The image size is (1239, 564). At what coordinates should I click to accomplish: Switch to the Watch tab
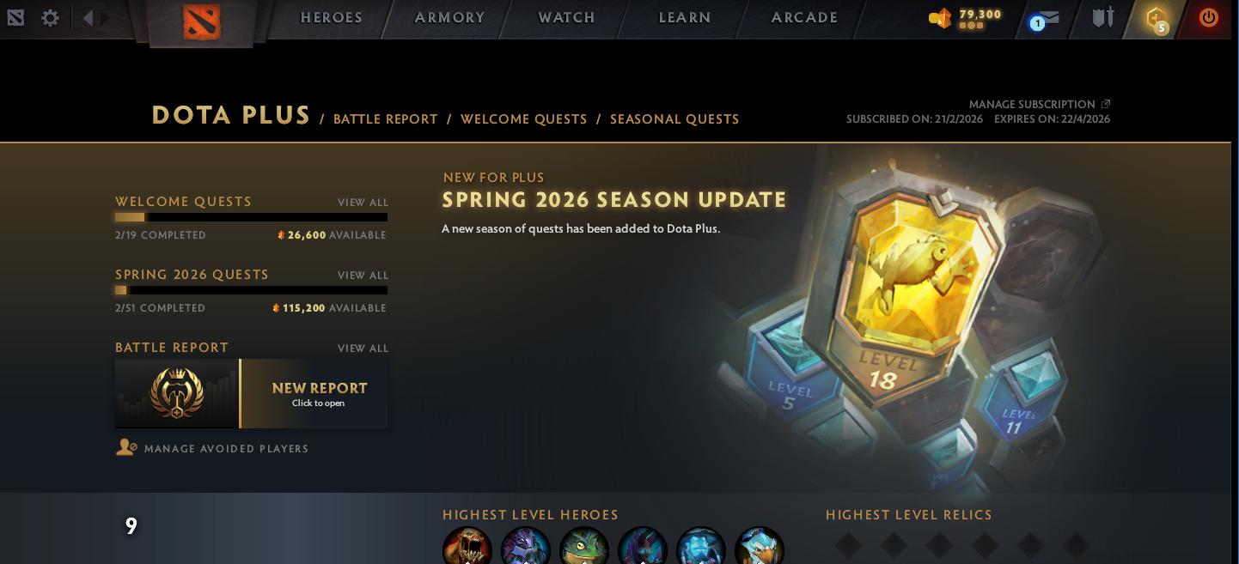click(x=566, y=17)
